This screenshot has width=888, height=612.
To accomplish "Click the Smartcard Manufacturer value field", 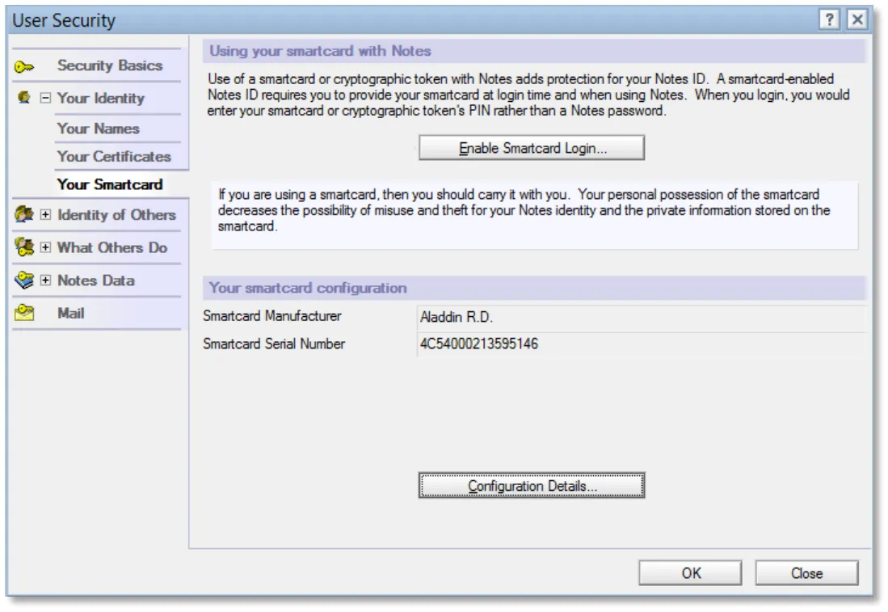I will (642, 317).
